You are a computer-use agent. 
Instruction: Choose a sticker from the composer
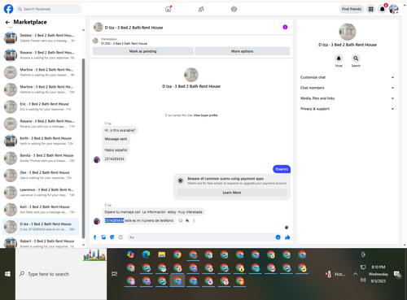(112, 237)
